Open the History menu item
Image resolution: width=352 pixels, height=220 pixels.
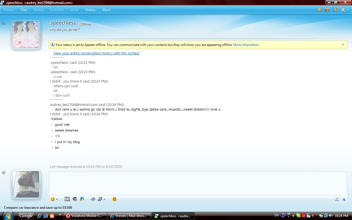tap(90, 10)
